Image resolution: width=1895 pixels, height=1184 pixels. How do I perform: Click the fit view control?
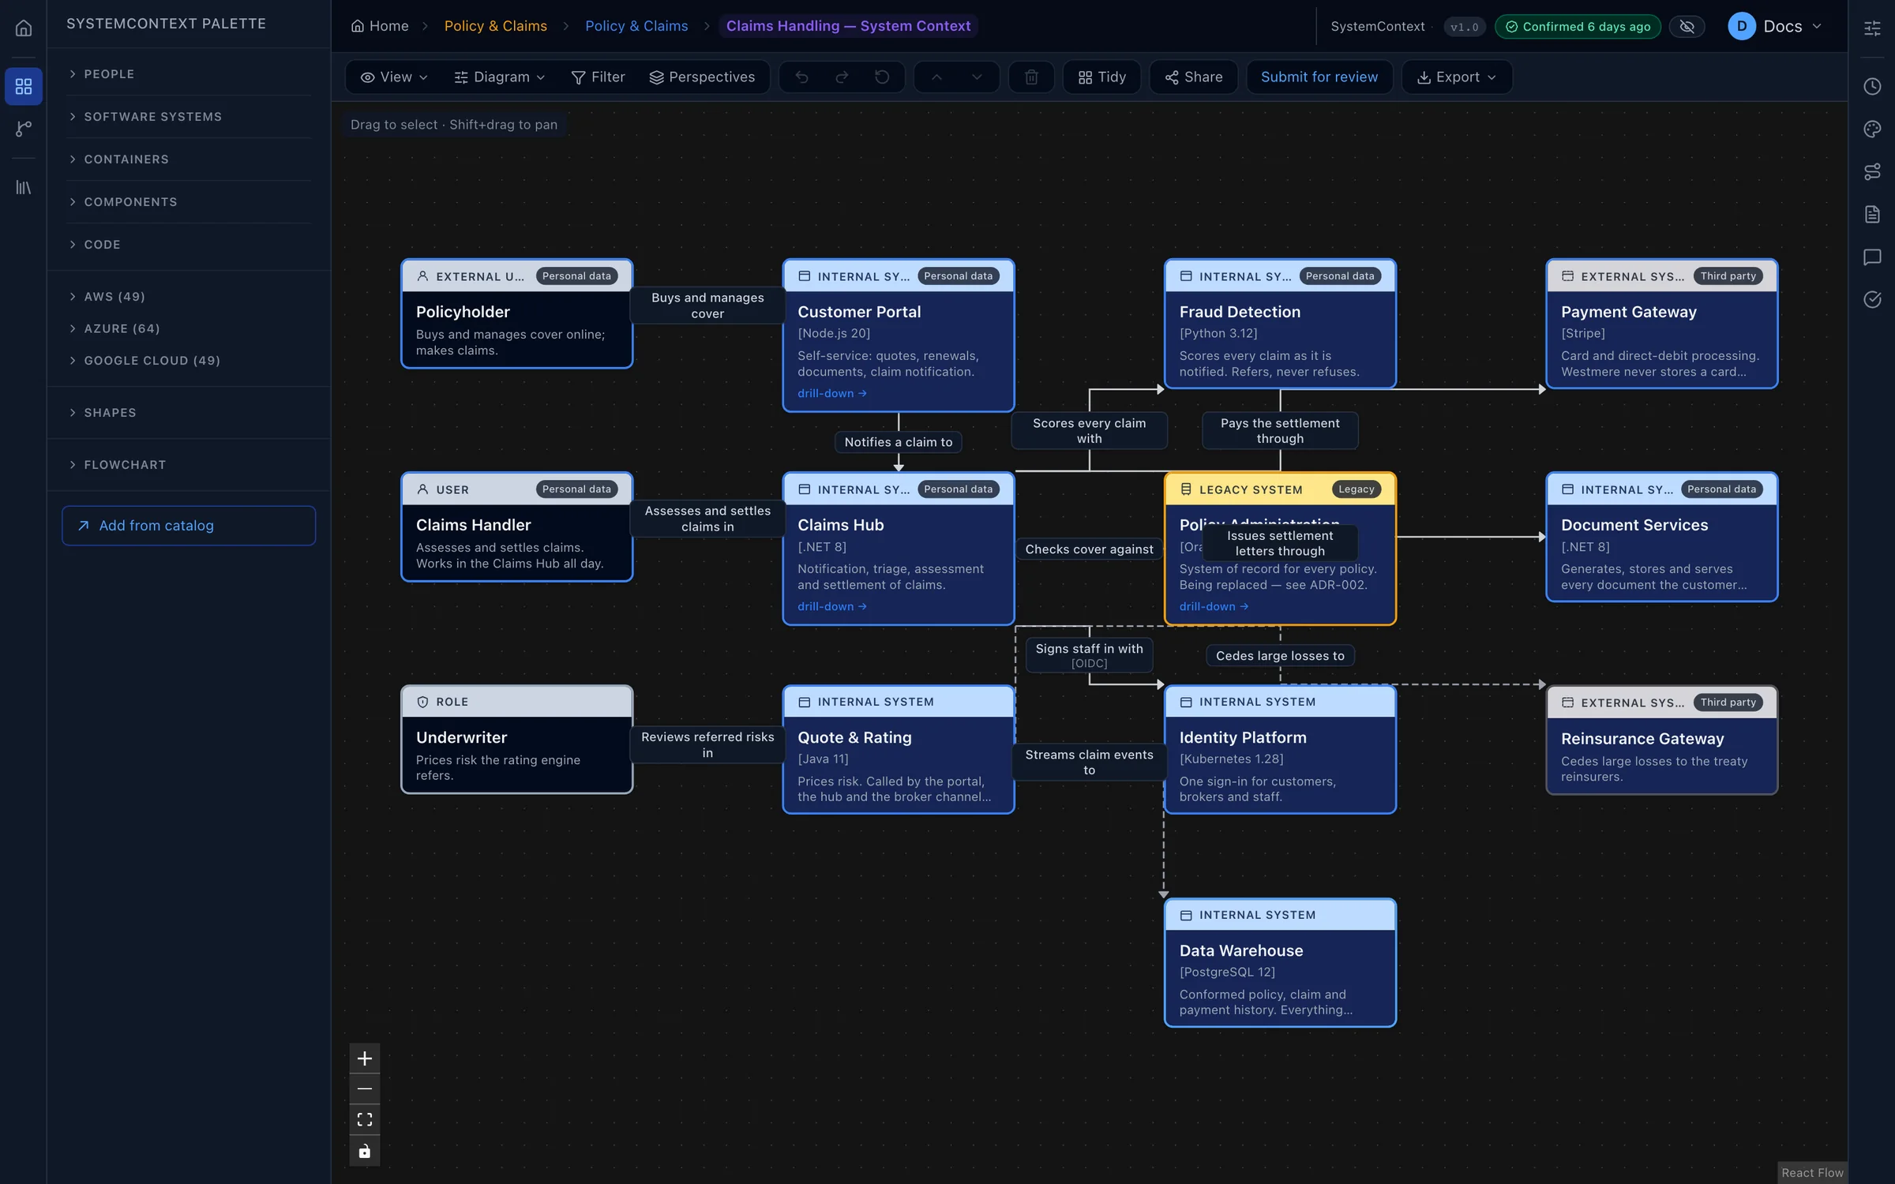(365, 1120)
